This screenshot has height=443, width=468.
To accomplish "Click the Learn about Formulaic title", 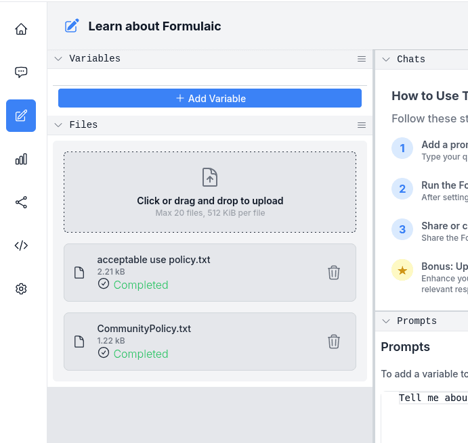I will click(x=154, y=26).
